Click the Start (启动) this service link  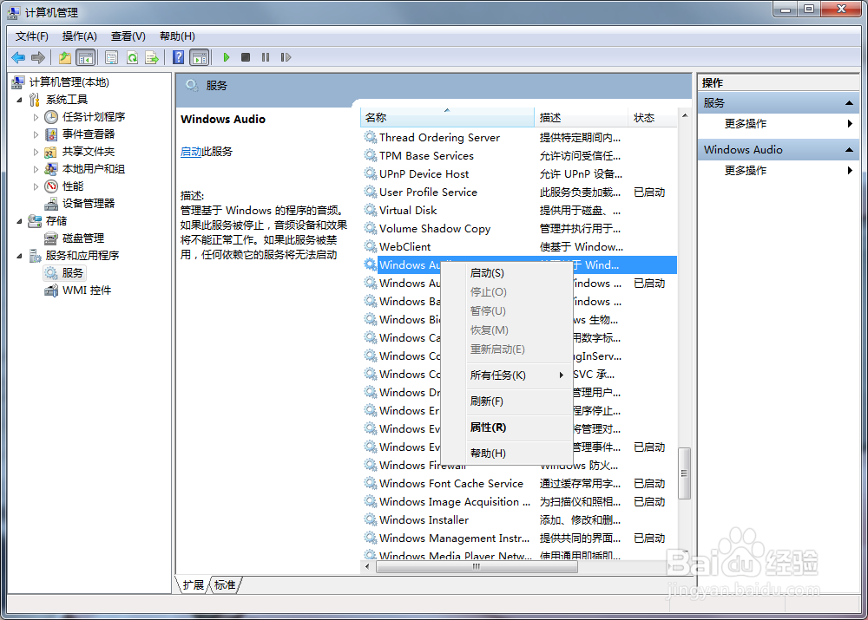(x=191, y=152)
